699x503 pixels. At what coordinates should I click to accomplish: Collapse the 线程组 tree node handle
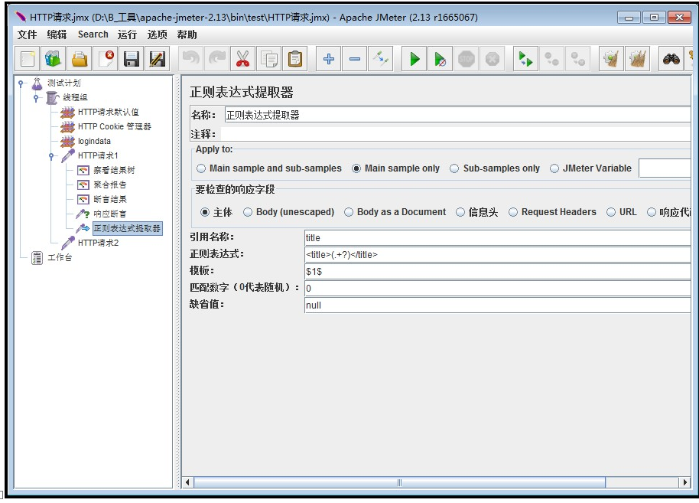coord(36,97)
